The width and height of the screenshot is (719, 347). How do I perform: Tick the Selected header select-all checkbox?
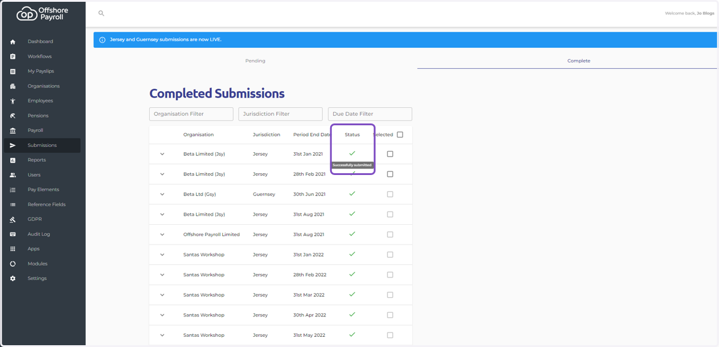coord(400,135)
